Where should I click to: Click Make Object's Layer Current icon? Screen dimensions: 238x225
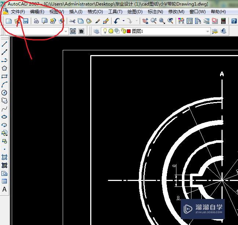[215, 31]
